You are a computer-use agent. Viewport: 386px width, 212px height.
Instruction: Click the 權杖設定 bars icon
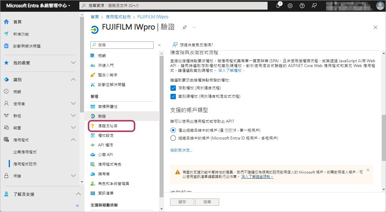pos(93,135)
